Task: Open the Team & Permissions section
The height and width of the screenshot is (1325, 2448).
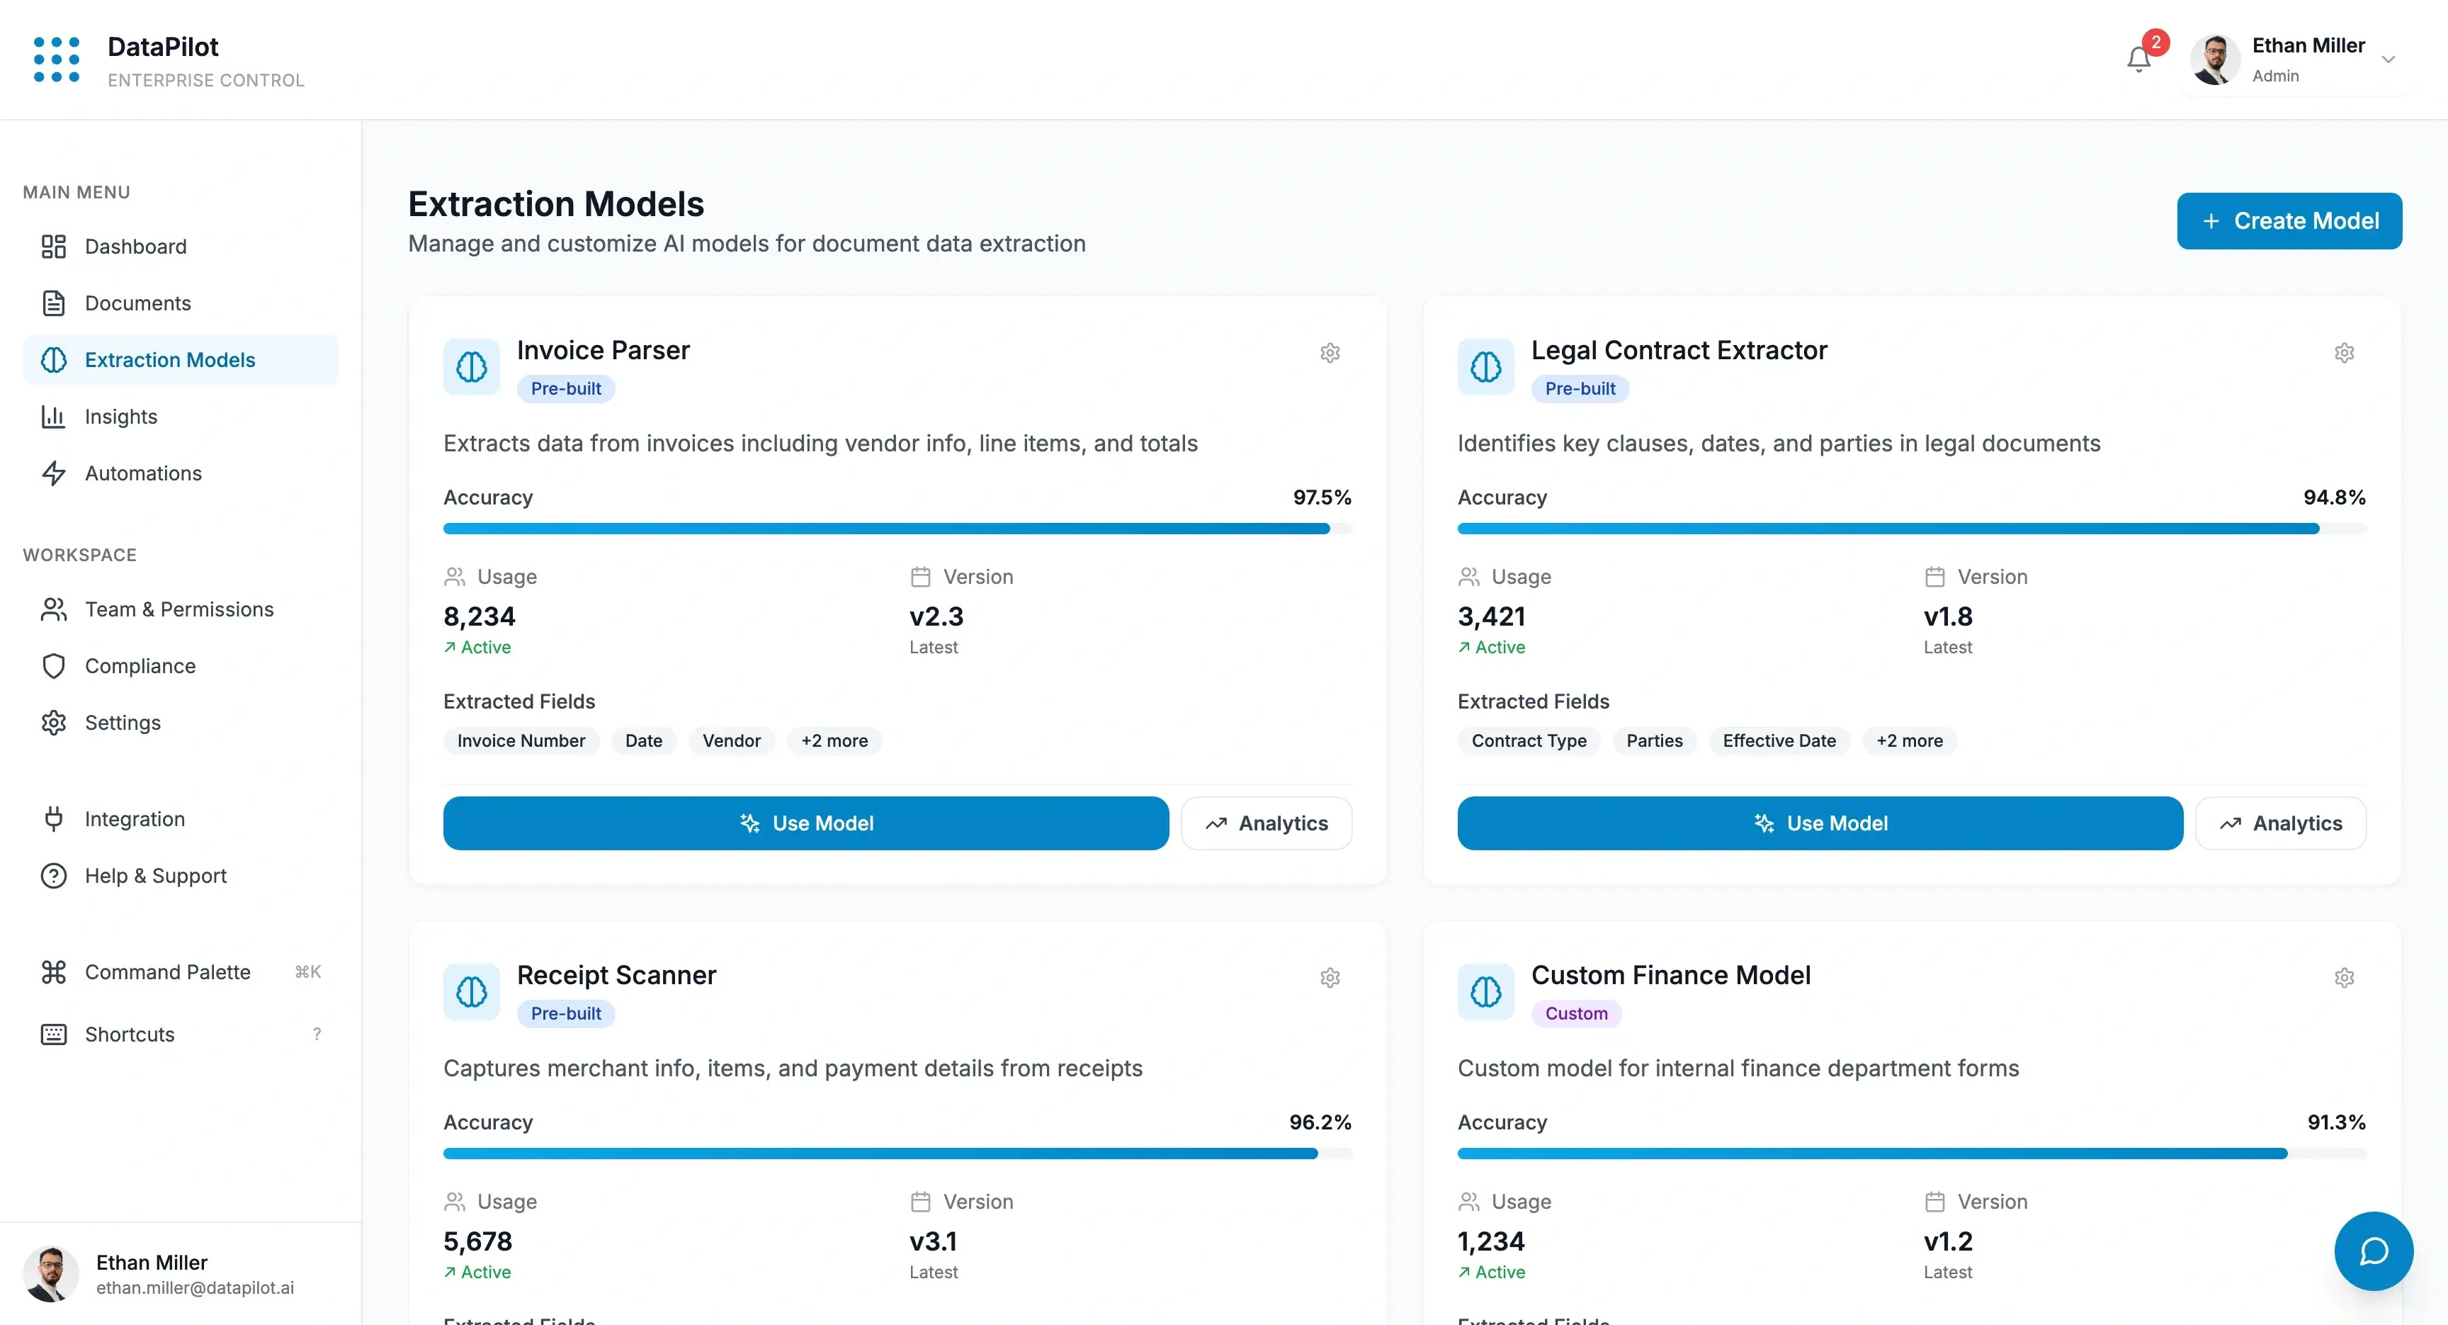Action: [178, 609]
